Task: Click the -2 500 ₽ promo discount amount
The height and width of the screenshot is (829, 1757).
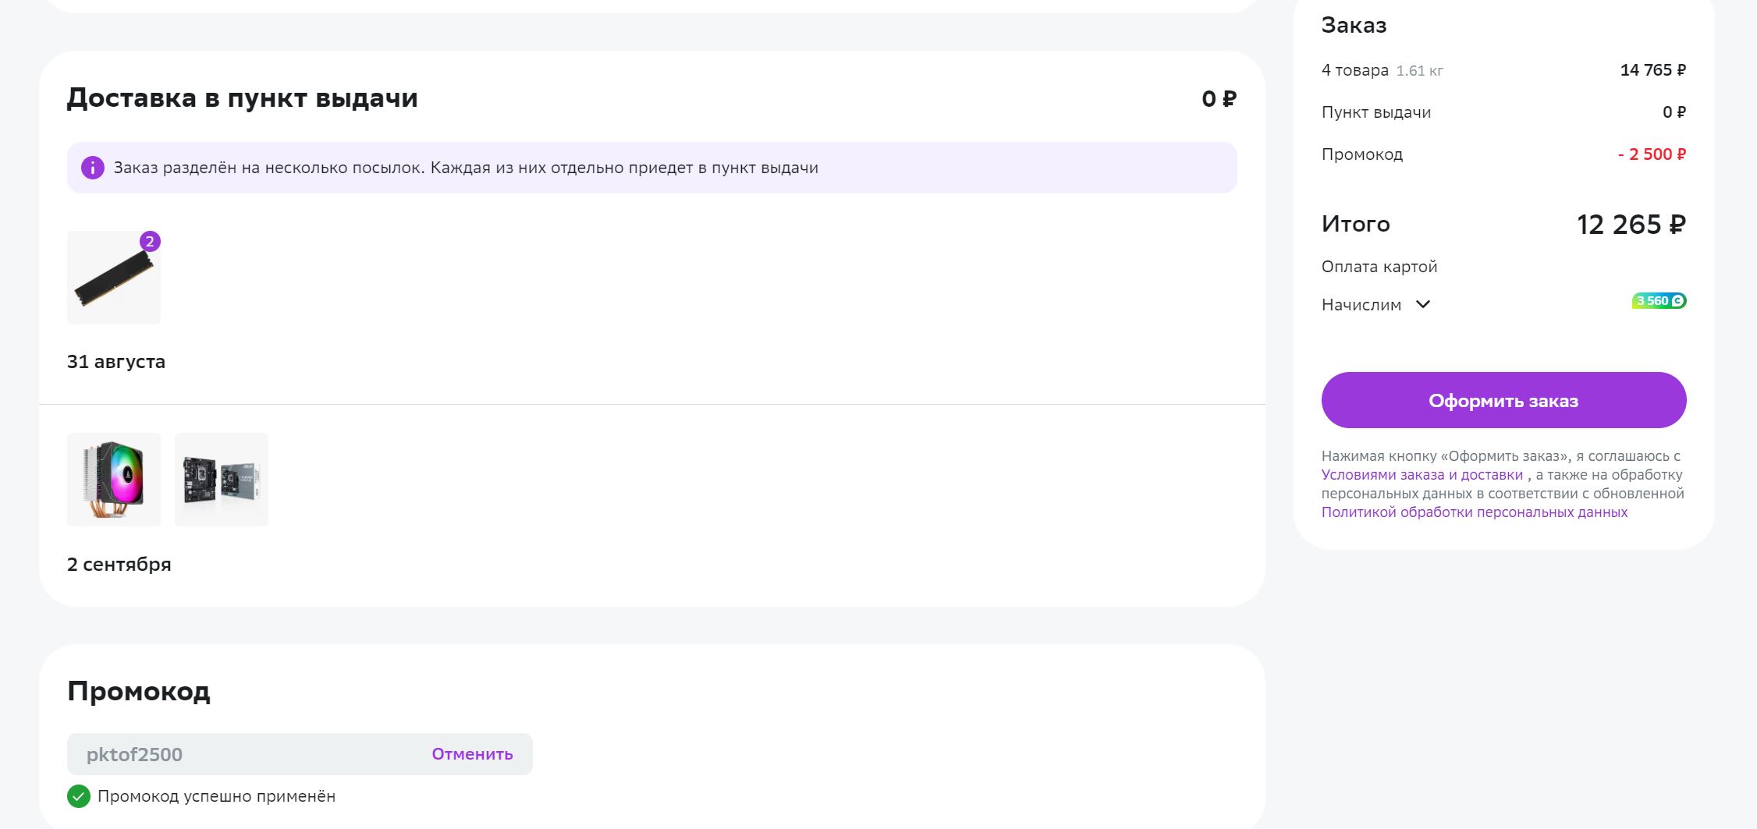Action: [x=1652, y=154]
